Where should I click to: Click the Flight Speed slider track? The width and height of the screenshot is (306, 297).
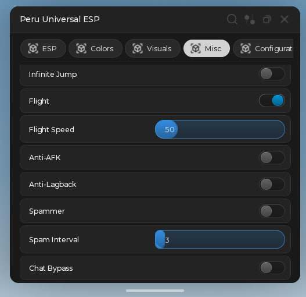[x=220, y=129]
